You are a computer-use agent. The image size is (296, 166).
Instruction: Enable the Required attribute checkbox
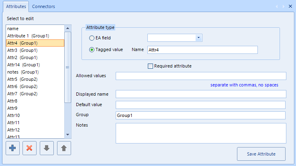pyautogui.click(x=150, y=66)
